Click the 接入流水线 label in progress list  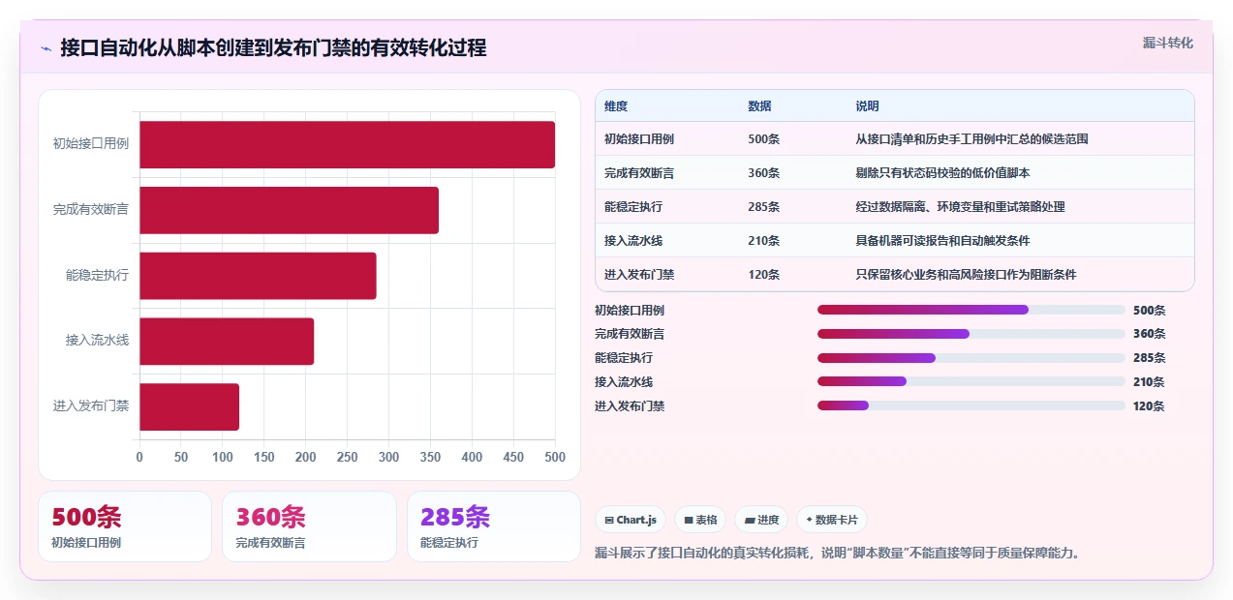pyautogui.click(x=624, y=382)
